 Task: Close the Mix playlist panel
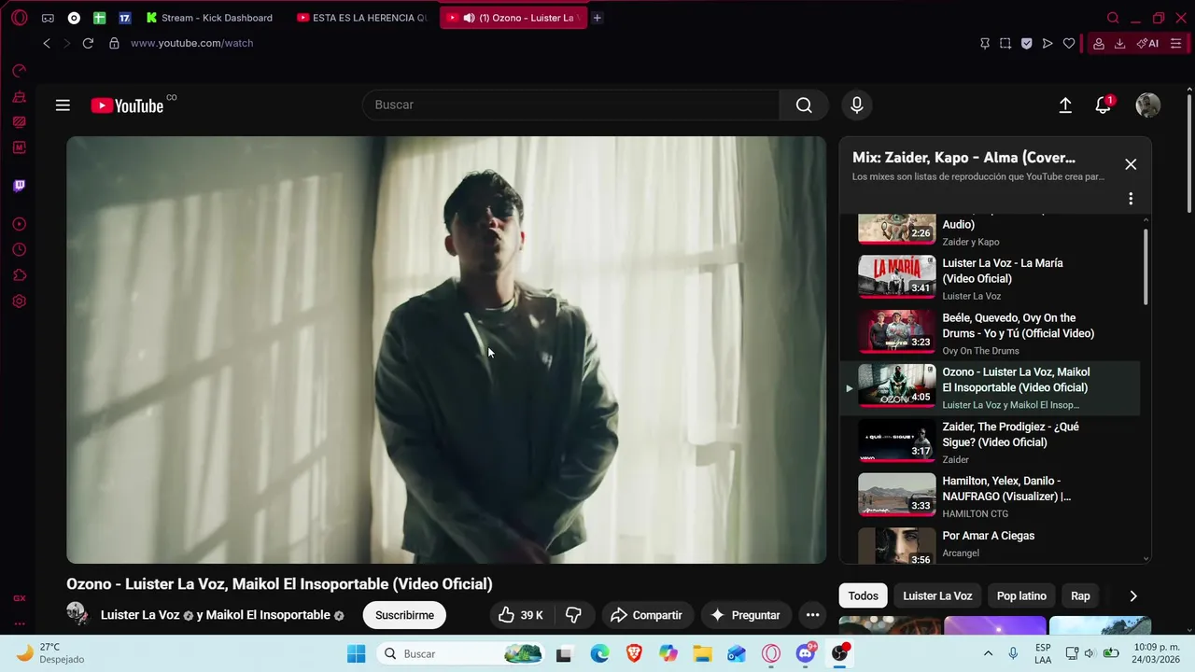point(1131,164)
